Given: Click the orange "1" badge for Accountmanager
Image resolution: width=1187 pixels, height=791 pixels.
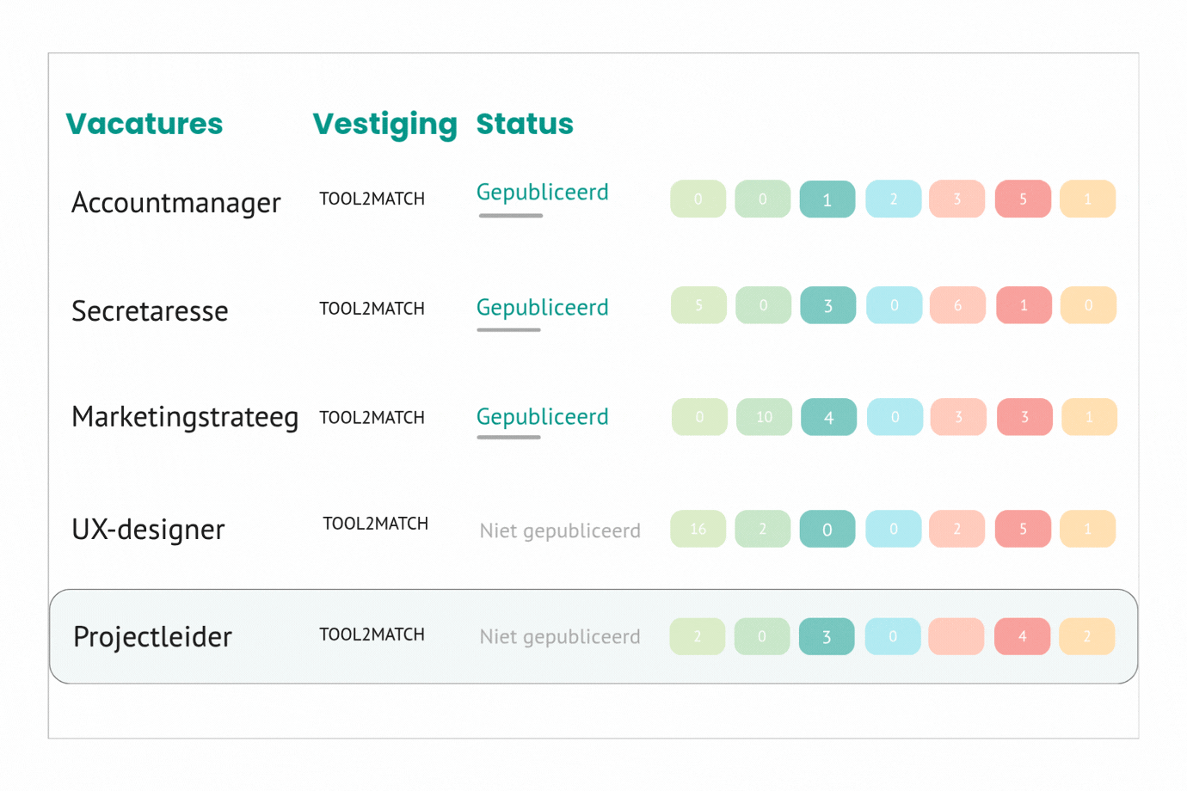Looking at the screenshot, I should (x=1087, y=199).
